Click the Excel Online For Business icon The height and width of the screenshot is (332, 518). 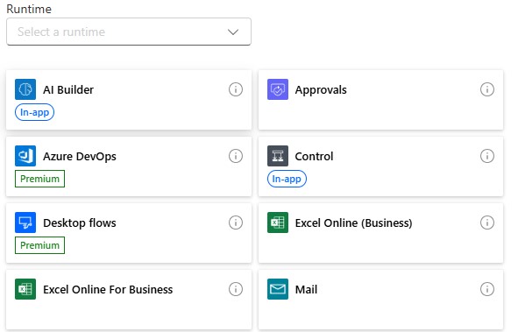(25, 289)
